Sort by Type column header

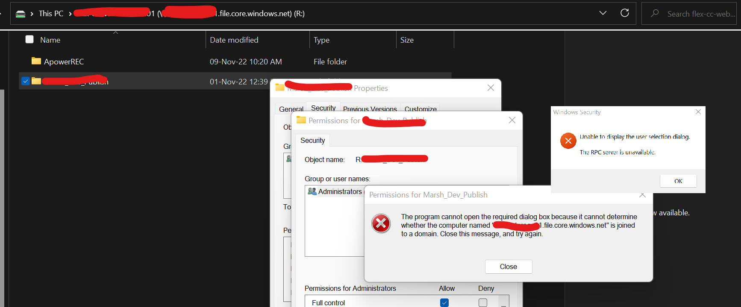pyautogui.click(x=321, y=40)
